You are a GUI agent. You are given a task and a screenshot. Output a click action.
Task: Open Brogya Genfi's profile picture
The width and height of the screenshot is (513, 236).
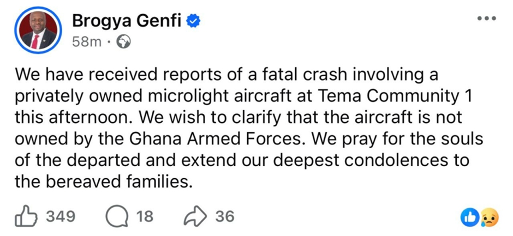tap(38, 31)
